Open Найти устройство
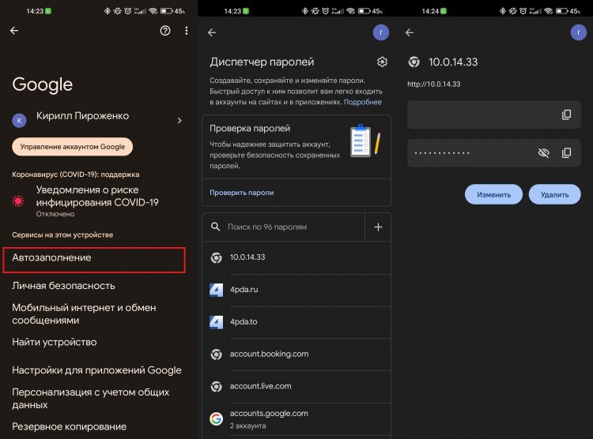This screenshot has height=439, width=593. click(x=55, y=342)
